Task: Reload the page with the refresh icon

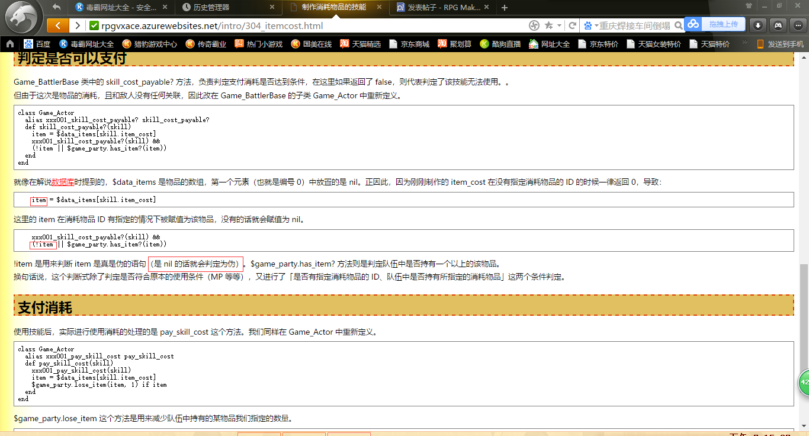Action: (x=573, y=25)
